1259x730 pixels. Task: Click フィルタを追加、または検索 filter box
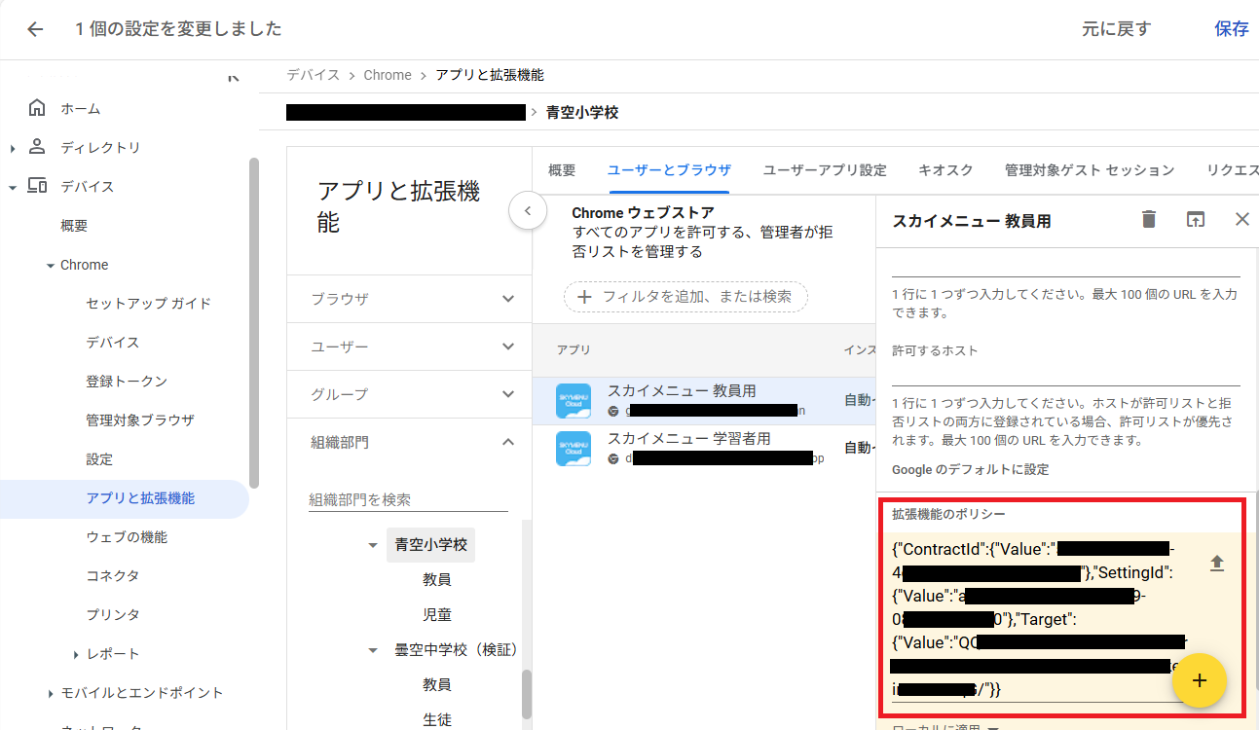coord(685,297)
